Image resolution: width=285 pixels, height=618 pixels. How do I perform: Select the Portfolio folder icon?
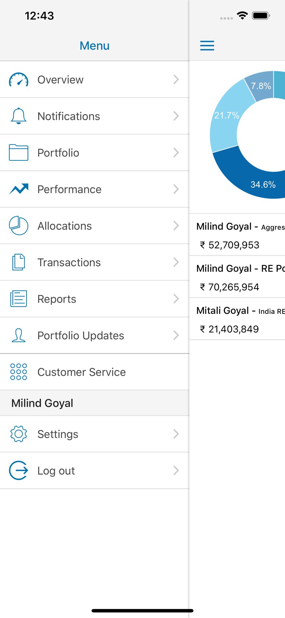pyautogui.click(x=19, y=153)
